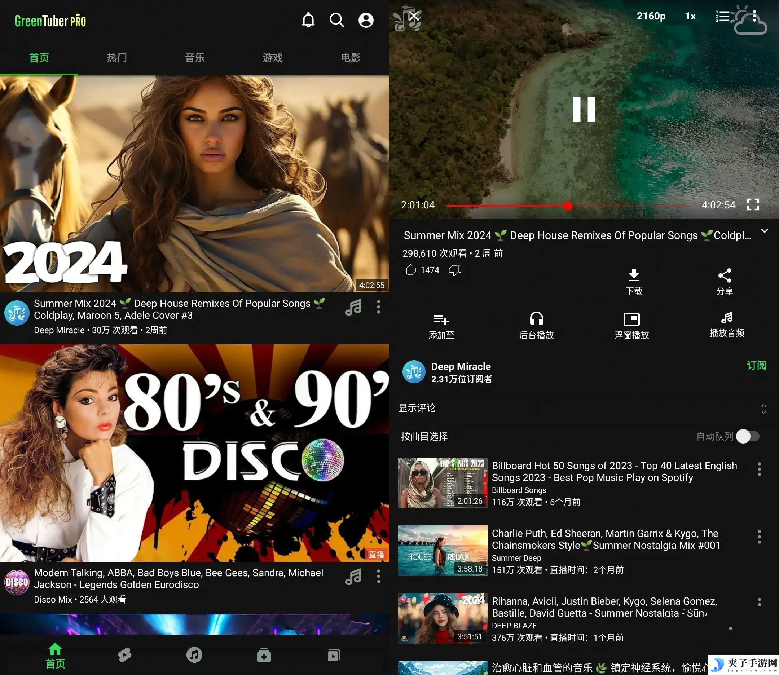This screenshot has height=675, width=779.
Task: Open the player overflow three-dot menu
Action: [754, 16]
